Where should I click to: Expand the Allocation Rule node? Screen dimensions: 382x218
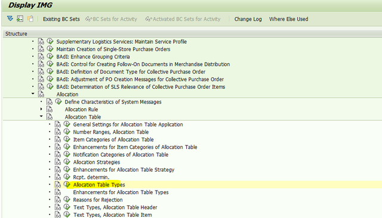pyautogui.click(x=41, y=109)
